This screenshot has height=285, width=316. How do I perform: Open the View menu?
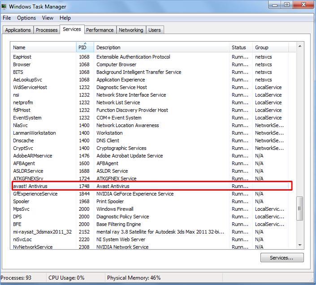[48, 18]
